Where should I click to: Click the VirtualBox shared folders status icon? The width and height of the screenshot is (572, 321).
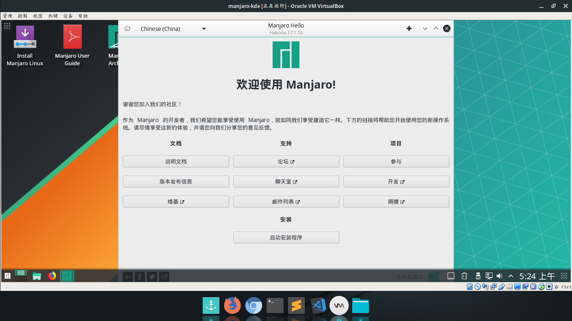point(509,287)
